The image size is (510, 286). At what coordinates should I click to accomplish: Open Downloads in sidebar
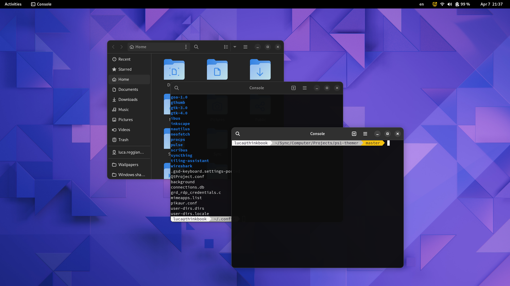coord(128,100)
